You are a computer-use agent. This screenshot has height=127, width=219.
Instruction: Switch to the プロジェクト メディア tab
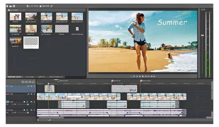click(x=14, y=77)
